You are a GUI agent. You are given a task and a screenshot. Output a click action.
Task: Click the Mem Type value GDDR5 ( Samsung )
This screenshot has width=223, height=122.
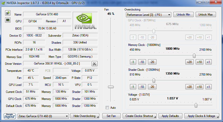click(80, 56)
